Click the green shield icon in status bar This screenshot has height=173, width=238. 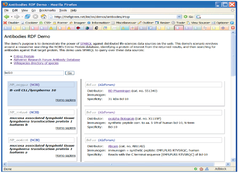(x=195, y=169)
